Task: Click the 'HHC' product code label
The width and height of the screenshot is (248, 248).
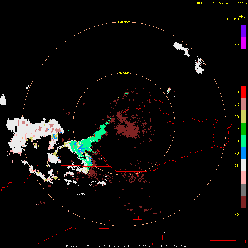Action: (242, 17)
